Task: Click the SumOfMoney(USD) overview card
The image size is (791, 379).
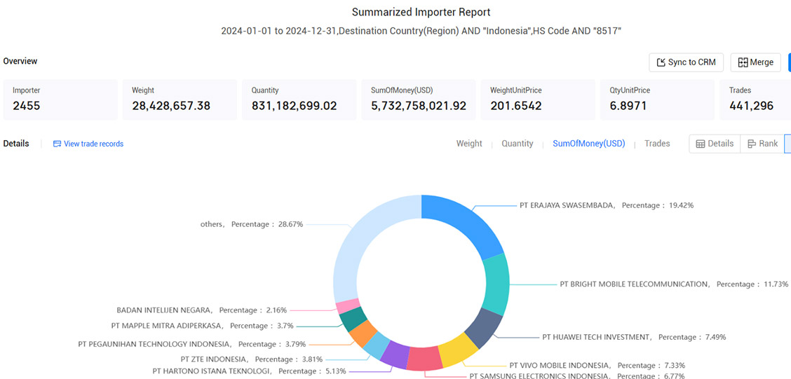Action: click(x=419, y=99)
